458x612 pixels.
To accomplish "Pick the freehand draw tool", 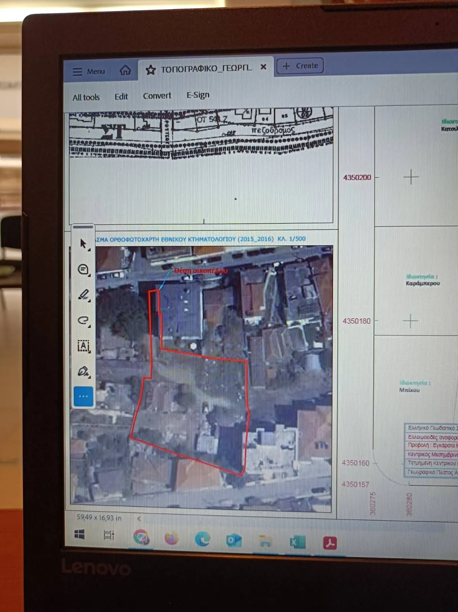I will (x=83, y=320).
